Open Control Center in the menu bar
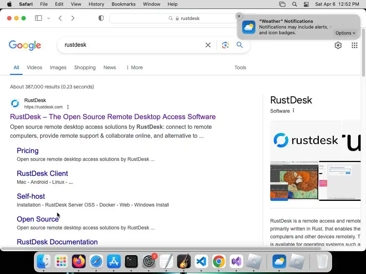Screen dimensions: 366x274 tap(306, 4)
